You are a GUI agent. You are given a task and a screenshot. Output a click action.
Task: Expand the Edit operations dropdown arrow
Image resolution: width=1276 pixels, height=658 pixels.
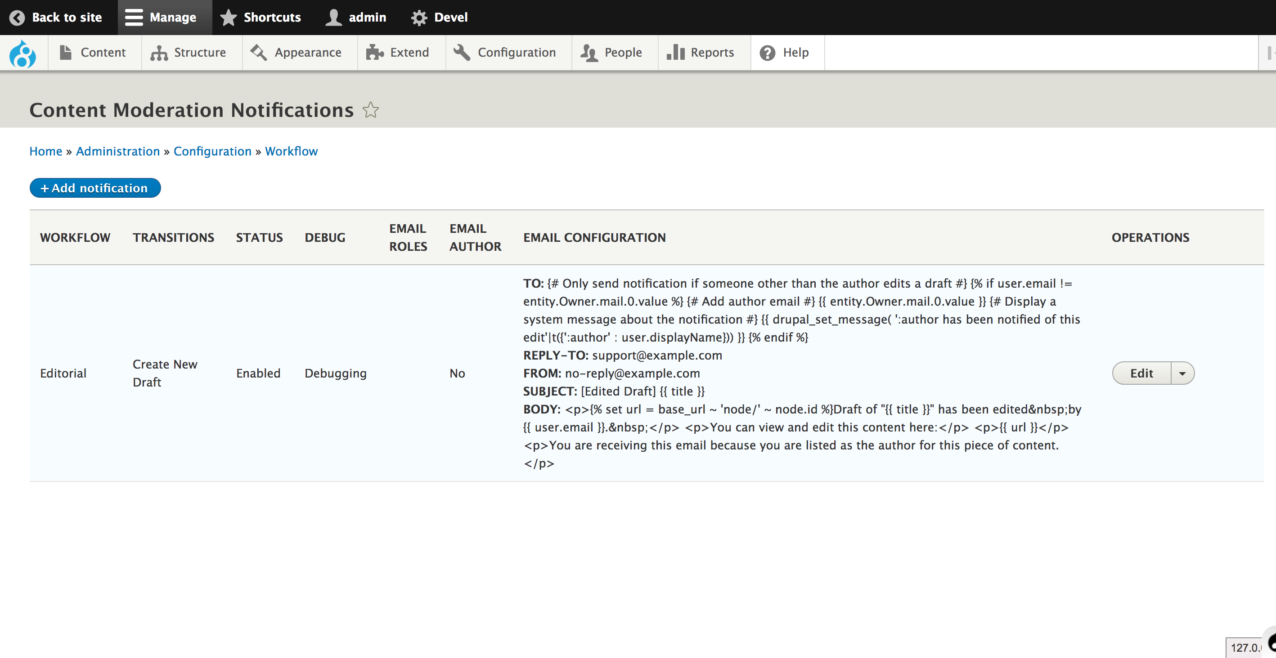coord(1182,373)
